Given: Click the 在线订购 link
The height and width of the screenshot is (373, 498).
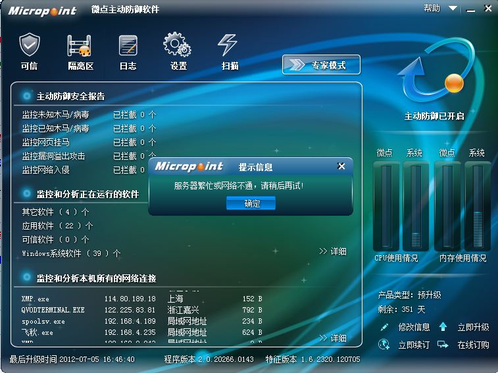Looking at the screenshot, I should 473,345.
